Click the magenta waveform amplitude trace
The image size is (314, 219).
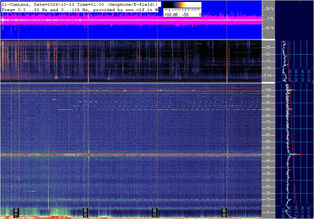131,20
